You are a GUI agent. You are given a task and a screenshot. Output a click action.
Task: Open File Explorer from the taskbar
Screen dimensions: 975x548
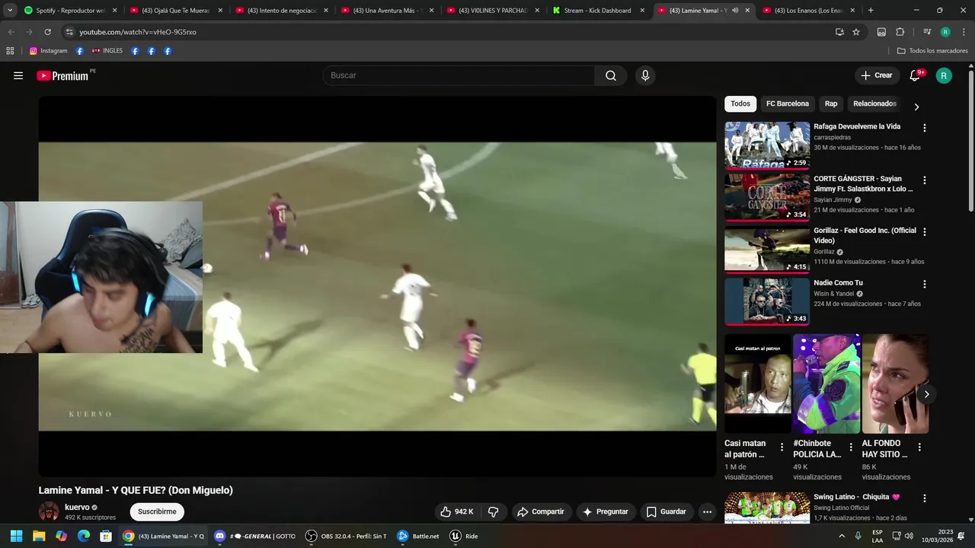(39, 536)
